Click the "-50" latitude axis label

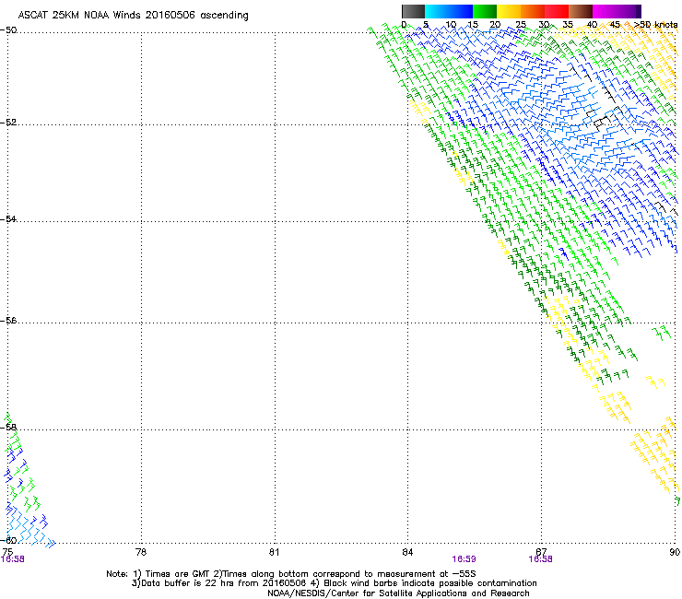click(x=8, y=30)
